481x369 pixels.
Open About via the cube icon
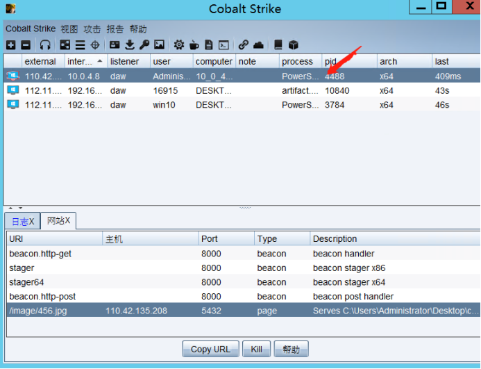(294, 45)
